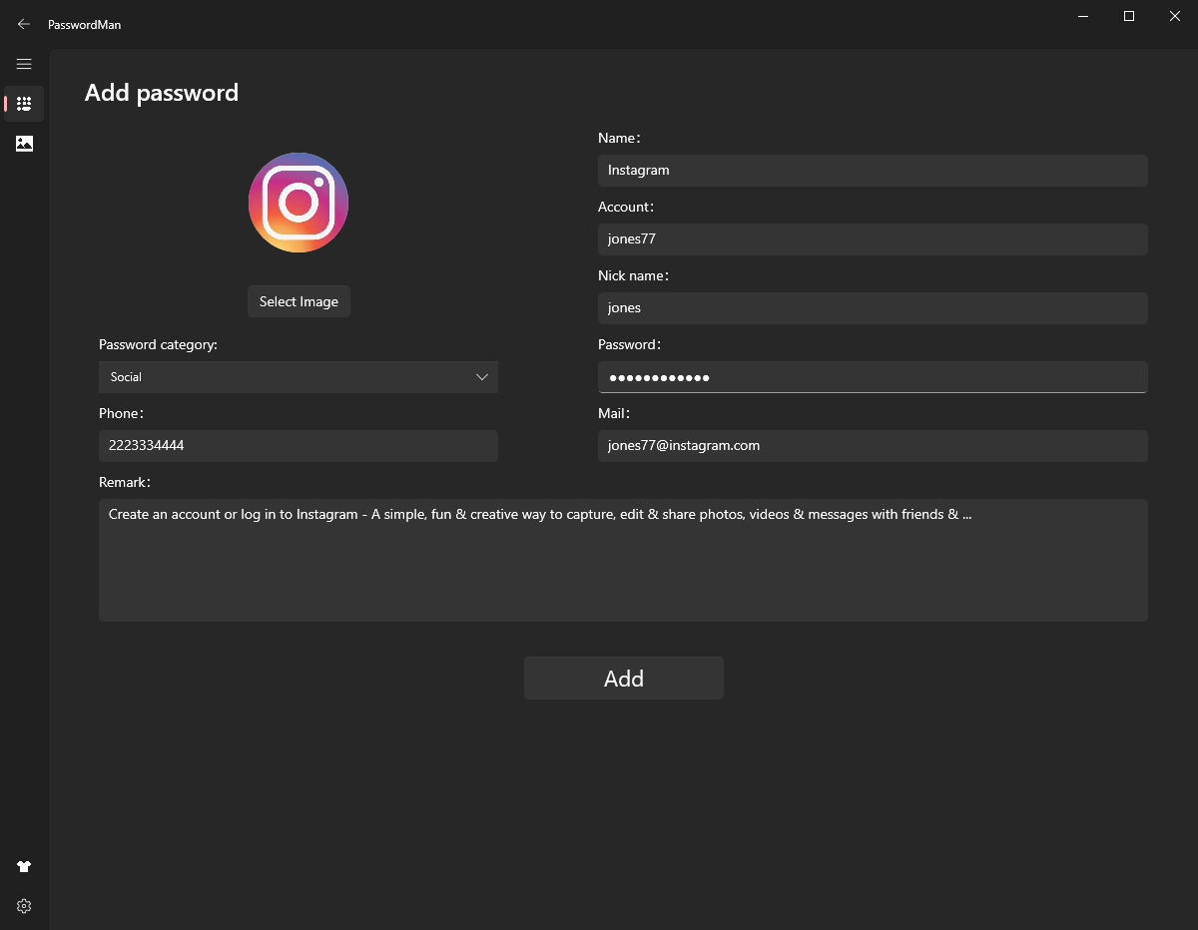Expand the Password category dropdown
The width and height of the screenshot is (1198, 930).
coord(299,377)
